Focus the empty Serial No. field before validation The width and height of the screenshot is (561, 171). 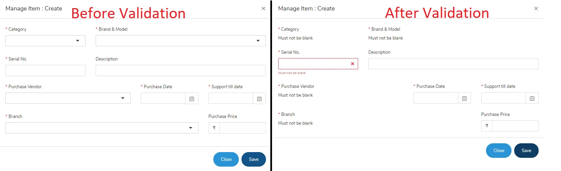45,70
